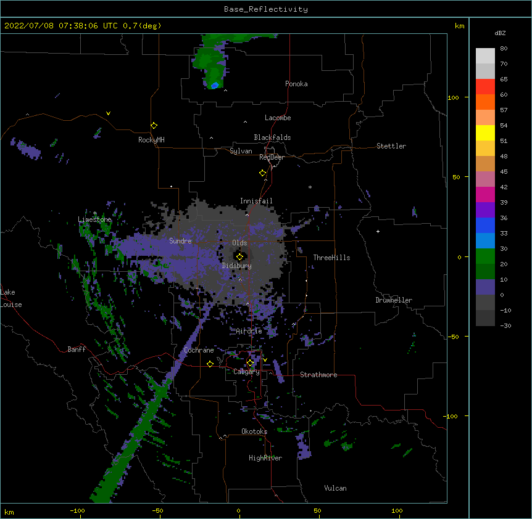532x519 pixels.
Task: Click the blue 36 dBZ color swatch
Action: (x=485, y=225)
